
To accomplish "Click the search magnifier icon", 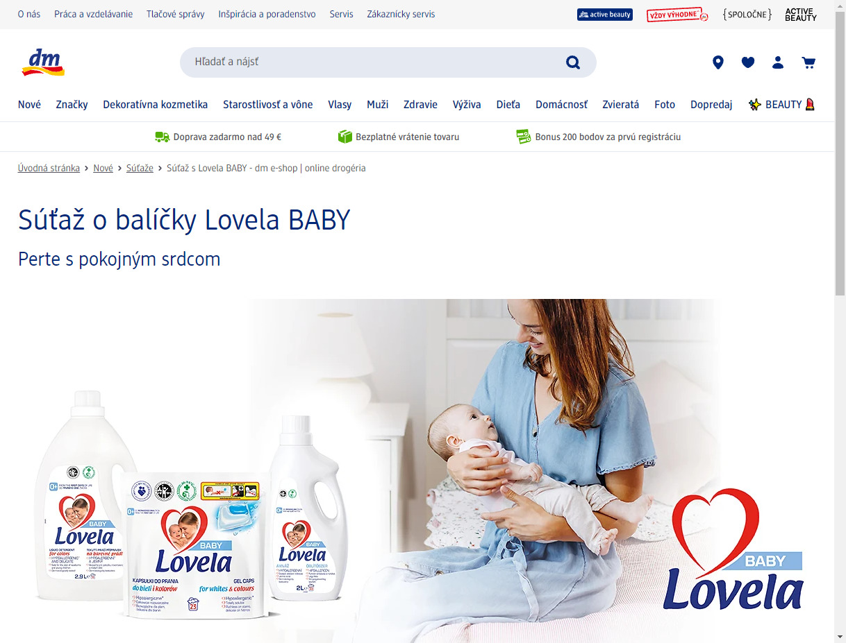I will pyautogui.click(x=573, y=62).
